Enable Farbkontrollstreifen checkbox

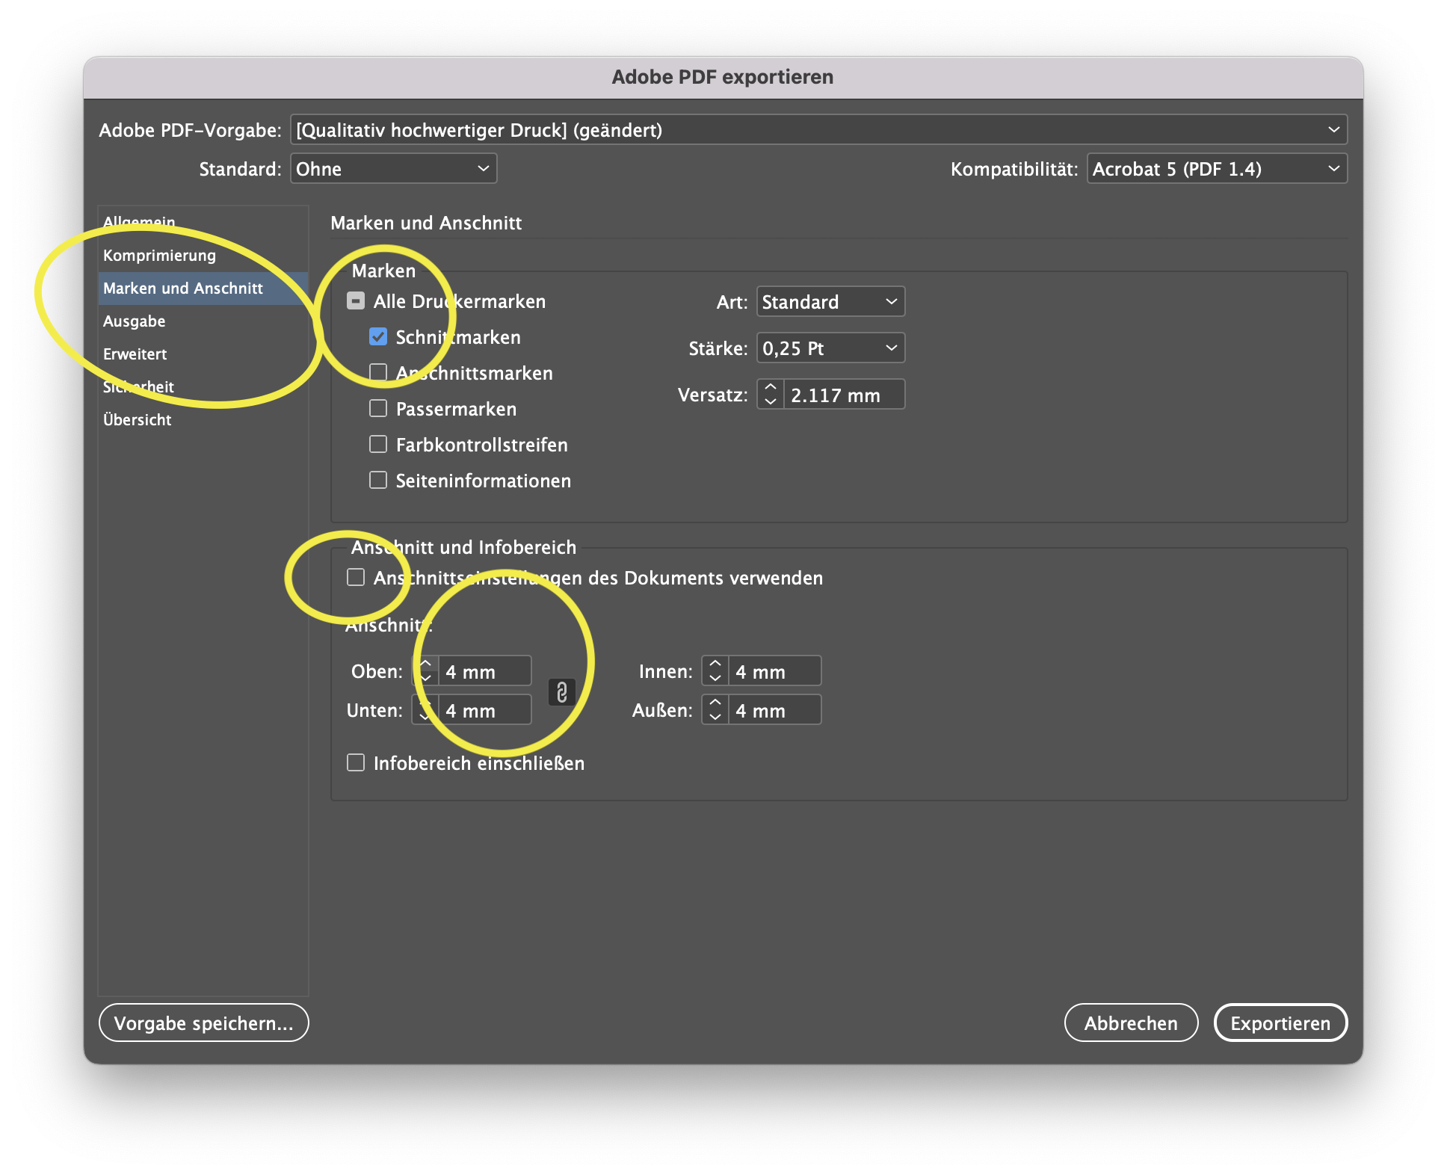click(x=378, y=445)
